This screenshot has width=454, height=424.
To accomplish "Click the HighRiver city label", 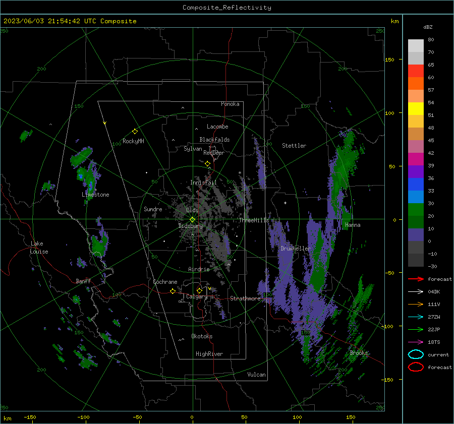I will click(x=209, y=354).
